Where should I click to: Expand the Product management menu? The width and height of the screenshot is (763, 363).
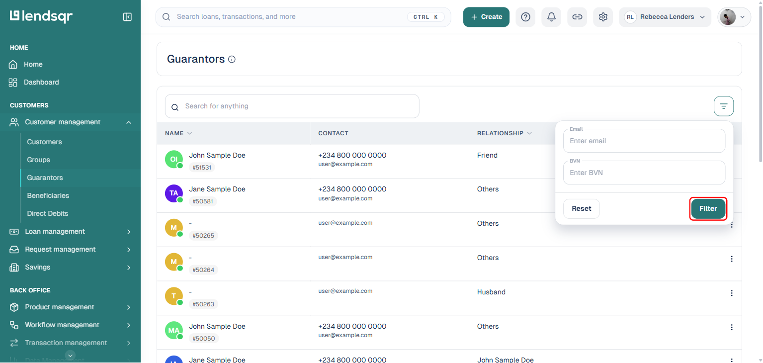pos(70,307)
